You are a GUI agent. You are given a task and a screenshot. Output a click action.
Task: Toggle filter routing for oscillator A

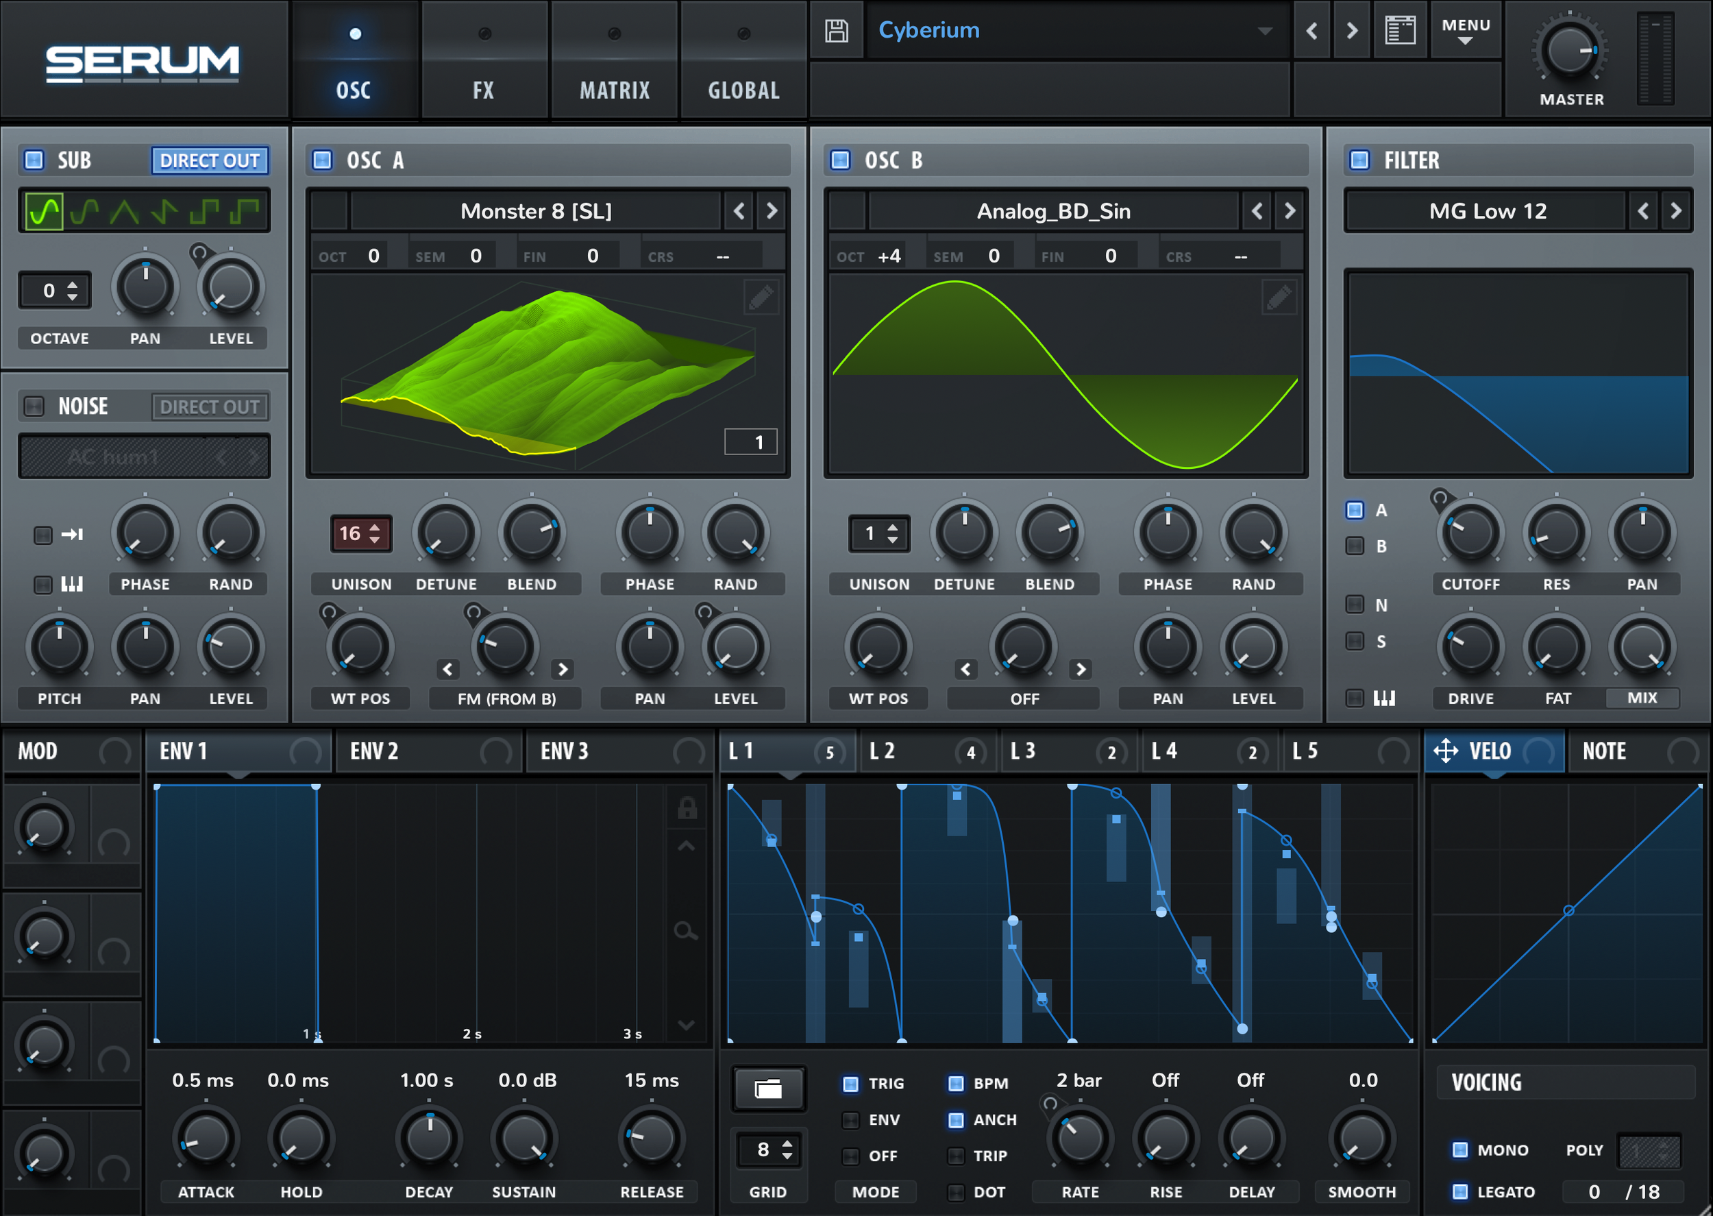(x=1355, y=510)
